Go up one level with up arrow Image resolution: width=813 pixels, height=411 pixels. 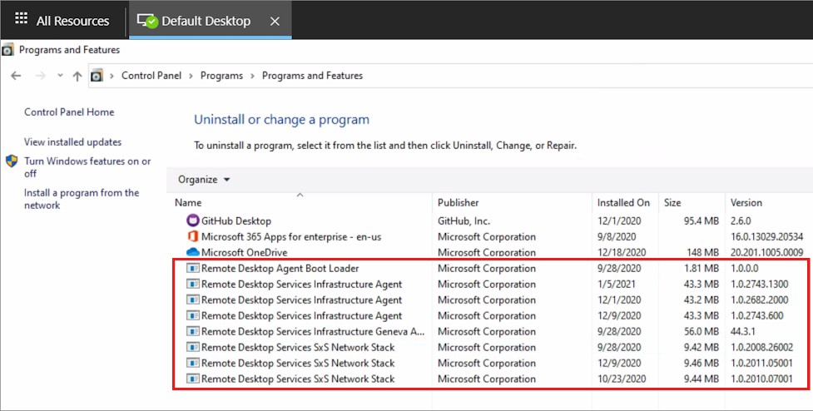[x=77, y=77]
